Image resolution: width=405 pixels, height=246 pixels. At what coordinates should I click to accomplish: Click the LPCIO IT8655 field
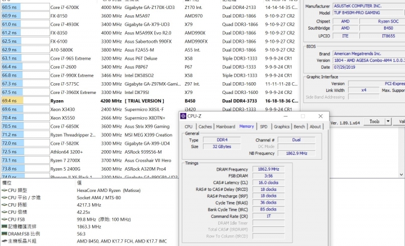click(x=382, y=36)
